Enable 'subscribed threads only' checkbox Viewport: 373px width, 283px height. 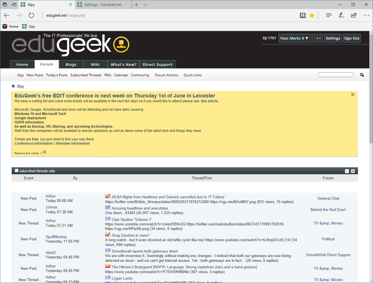tap(16, 171)
